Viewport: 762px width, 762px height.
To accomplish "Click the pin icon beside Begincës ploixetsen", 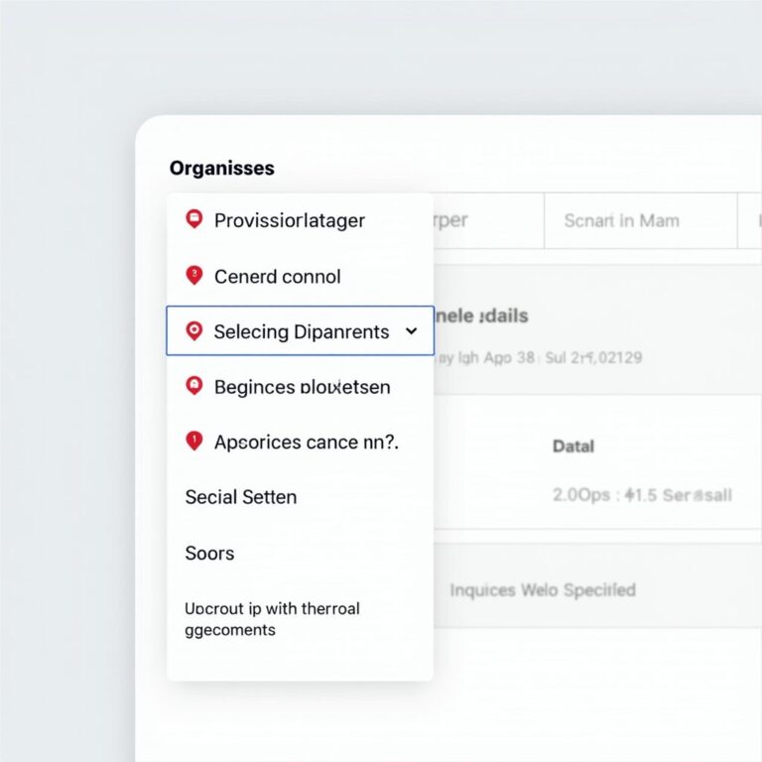I will 194,386.
